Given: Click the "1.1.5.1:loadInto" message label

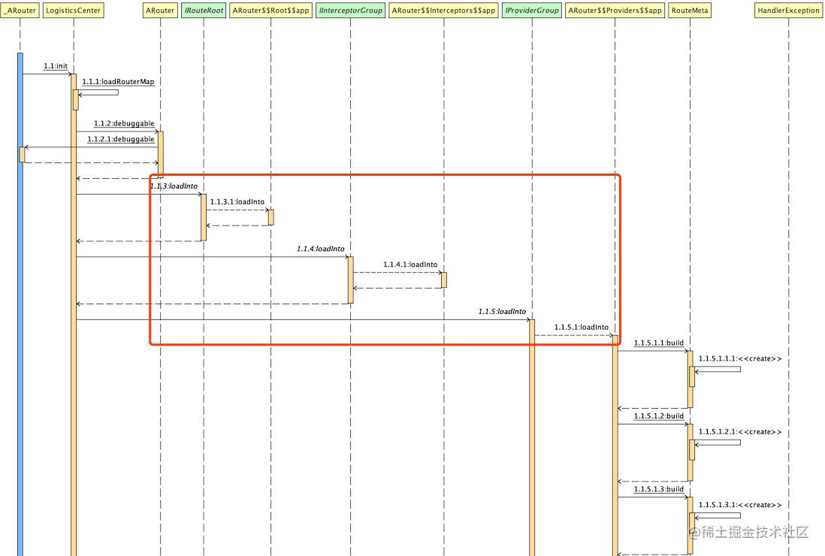Looking at the screenshot, I should (582, 327).
